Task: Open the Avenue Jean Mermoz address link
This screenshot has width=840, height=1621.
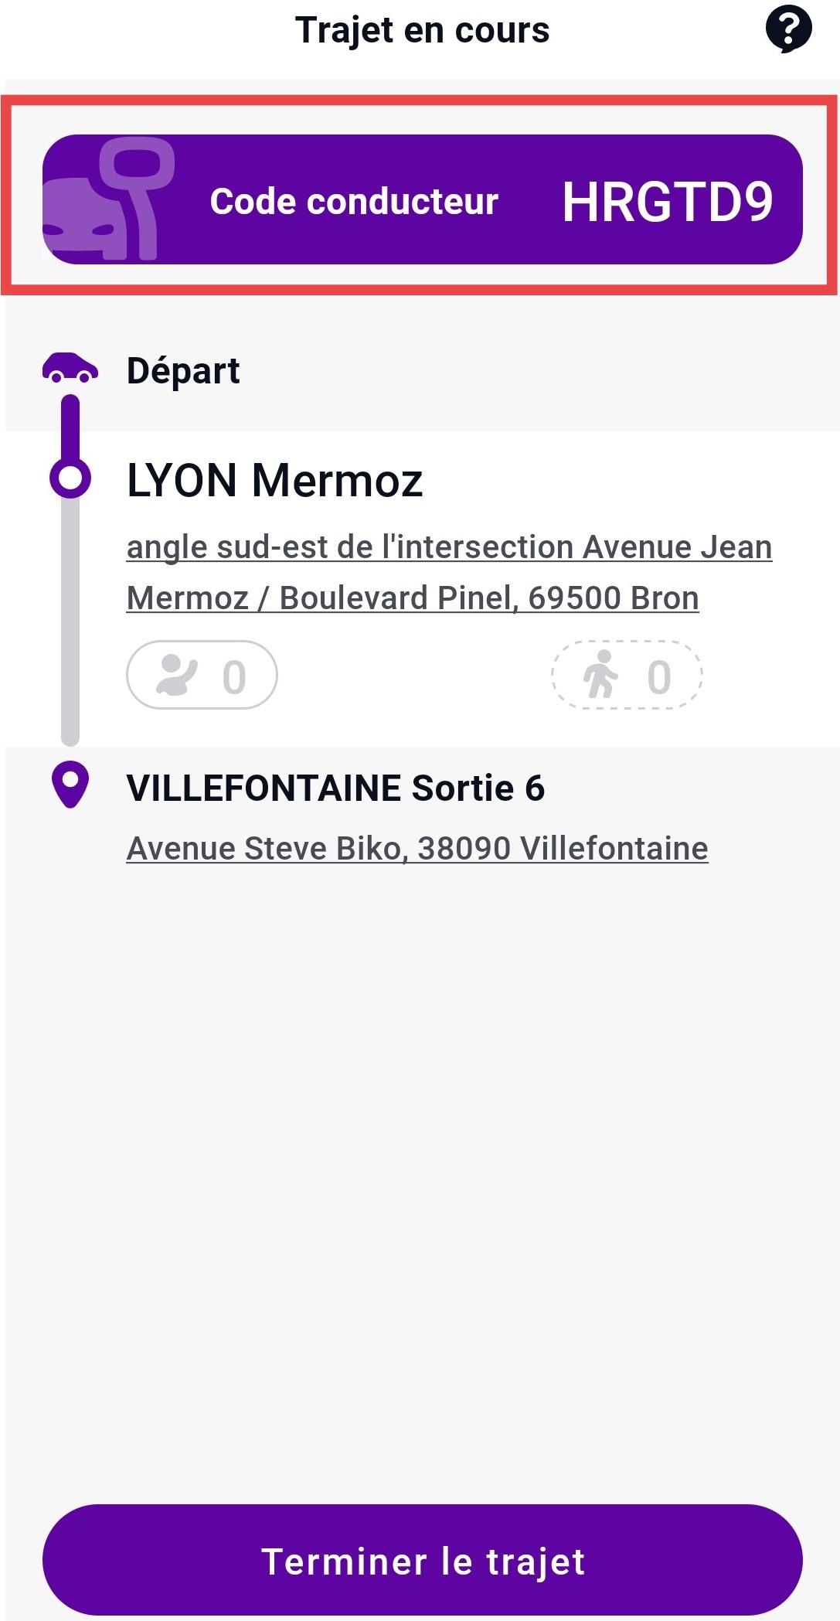Action: [449, 572]
